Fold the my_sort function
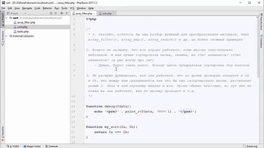The height and width of the screenshot is (148, 264). (x=84, y=127)
